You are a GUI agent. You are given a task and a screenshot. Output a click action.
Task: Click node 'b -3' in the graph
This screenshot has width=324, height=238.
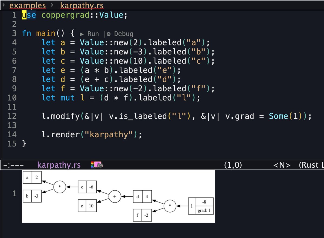pyautogui.click(x=32, y=197)
